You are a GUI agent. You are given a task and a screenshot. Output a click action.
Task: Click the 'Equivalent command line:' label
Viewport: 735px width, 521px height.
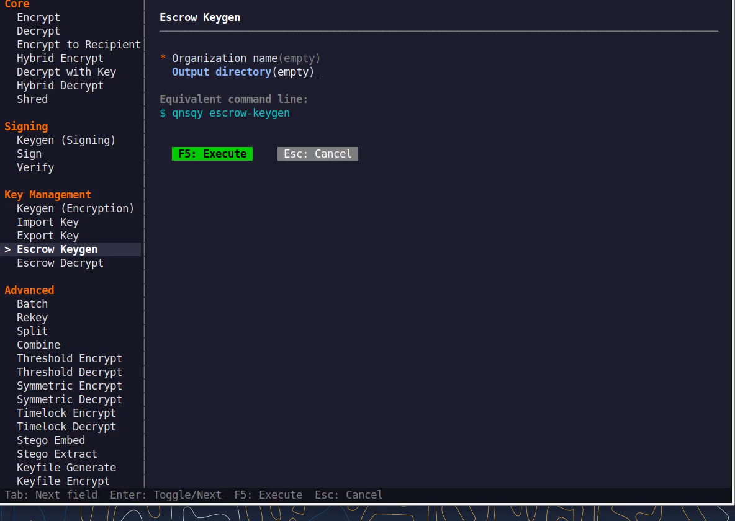(x=233, y=99)
